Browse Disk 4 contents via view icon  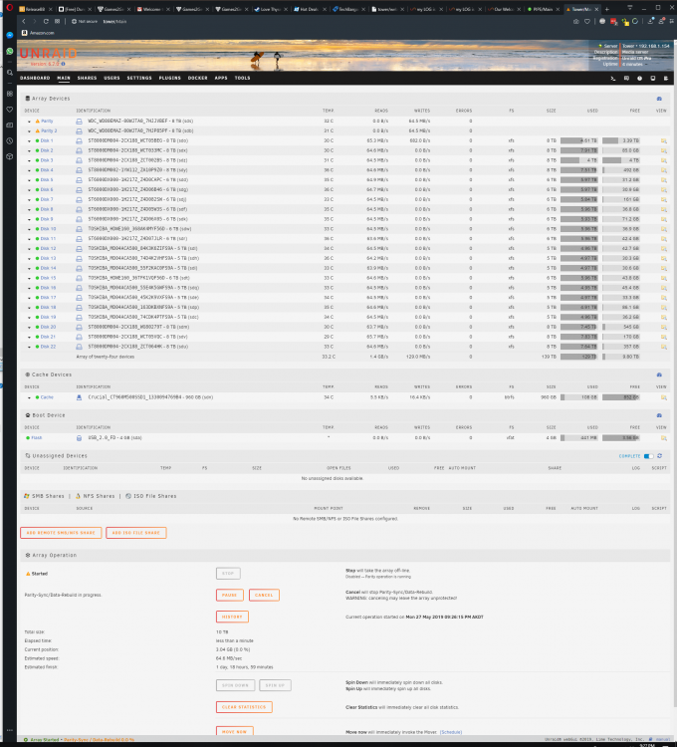click(664, 170)
